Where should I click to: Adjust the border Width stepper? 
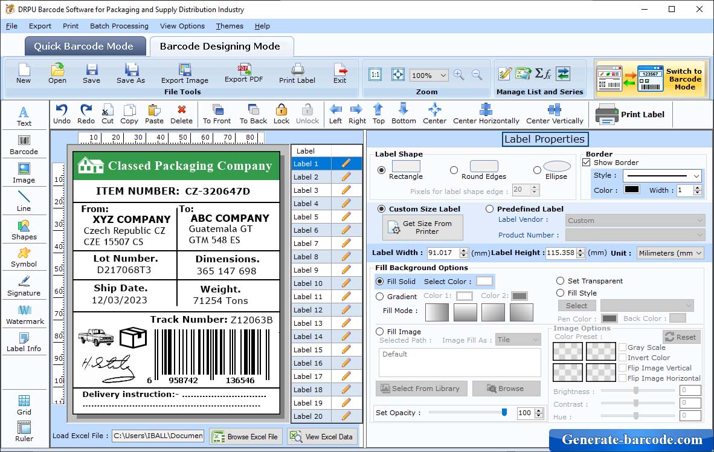[698, 190]
